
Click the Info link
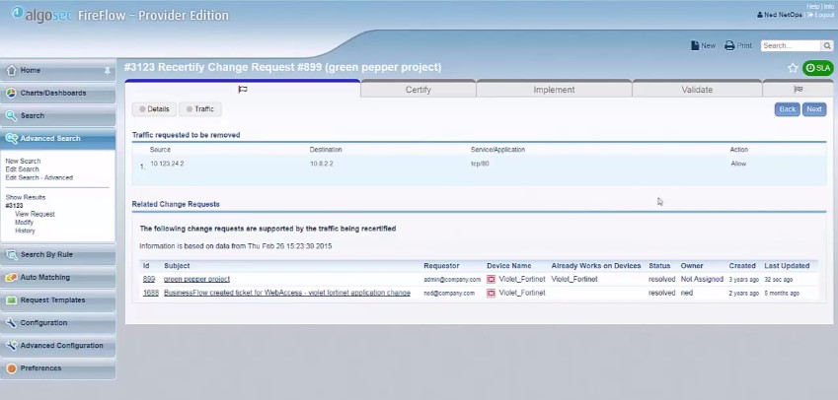[829, 6]
